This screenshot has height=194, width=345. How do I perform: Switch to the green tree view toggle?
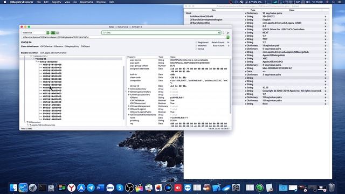tap(53, 32)
